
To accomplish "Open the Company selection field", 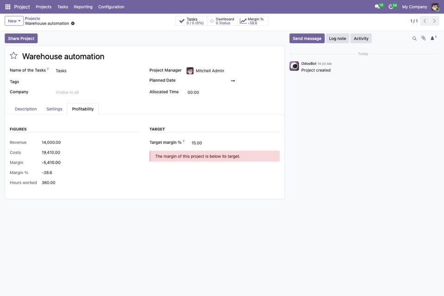I will click(97, 92).
